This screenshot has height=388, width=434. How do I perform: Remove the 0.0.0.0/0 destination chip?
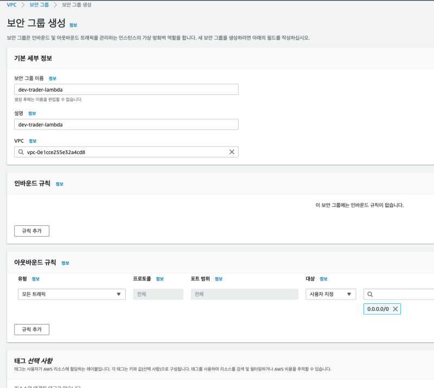click(x=395, y=309)
